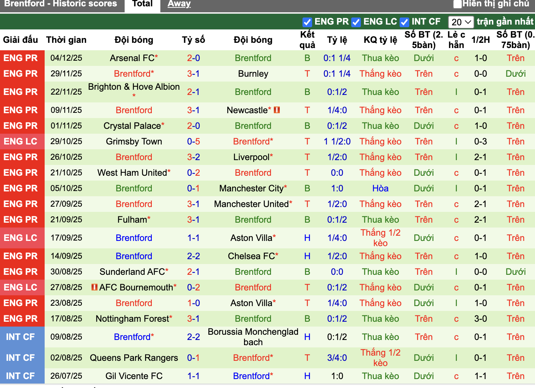
Task: Click the 0-5 score of Grimsby Town match
Action: click(193, 141)
